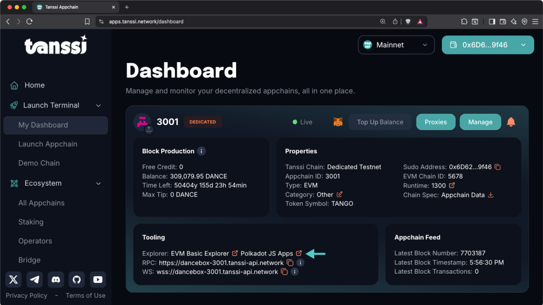
Task: Open Bridge page
Action: click(x=29, y=260)
